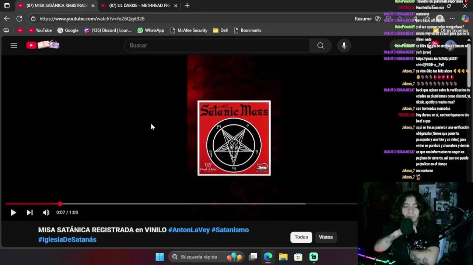473x265 pixels.
Task: Open the #IglesiaDeSatanás hashtag link
Action: (x=67, y=239)
